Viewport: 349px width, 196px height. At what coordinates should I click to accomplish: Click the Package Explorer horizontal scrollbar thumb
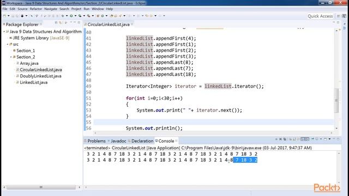41,187
